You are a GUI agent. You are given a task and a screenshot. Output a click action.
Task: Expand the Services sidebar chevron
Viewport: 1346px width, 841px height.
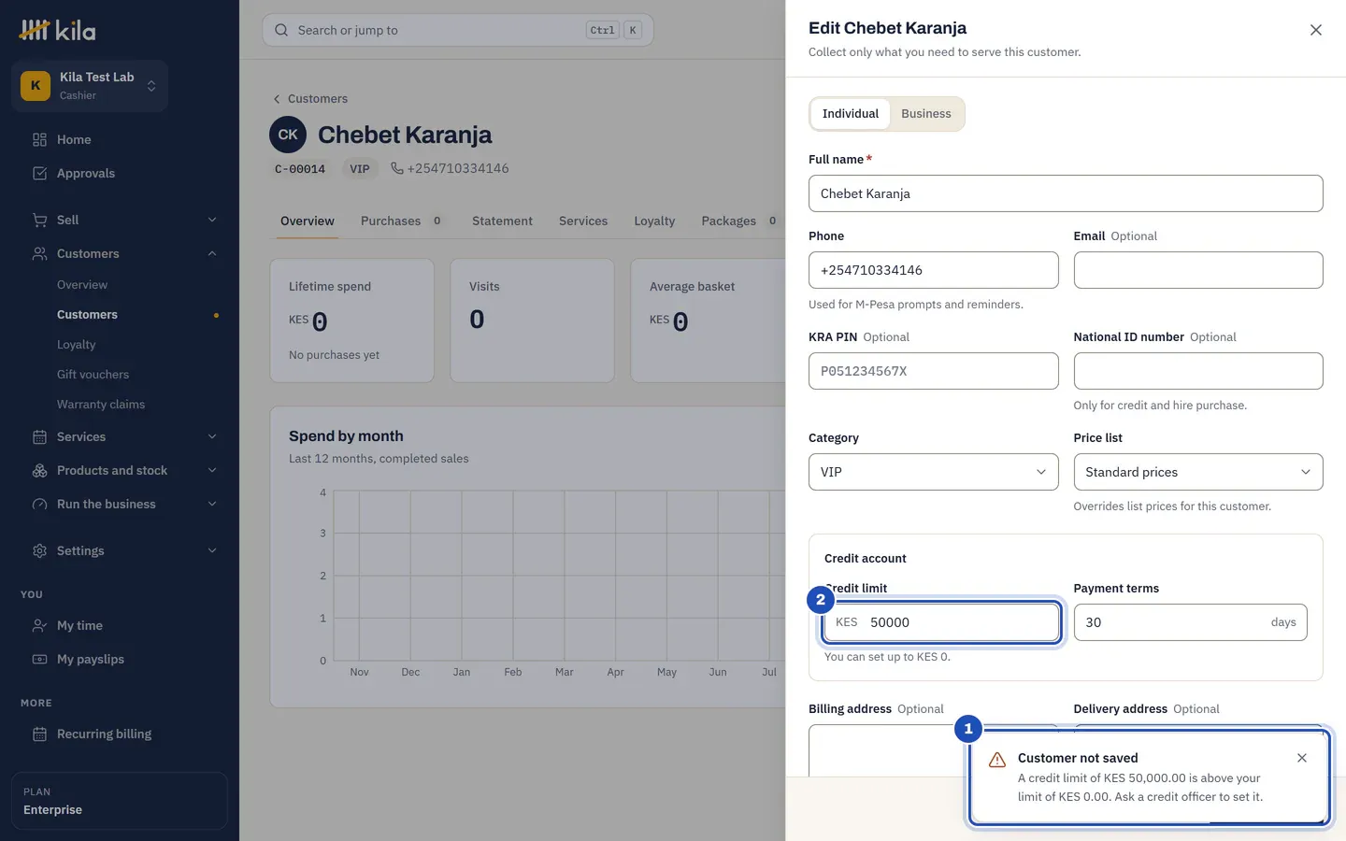pos(212,436)
